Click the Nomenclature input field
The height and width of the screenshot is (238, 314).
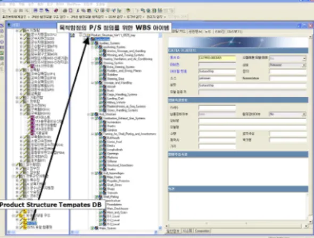pyautogui.click(x=288, y=78)
